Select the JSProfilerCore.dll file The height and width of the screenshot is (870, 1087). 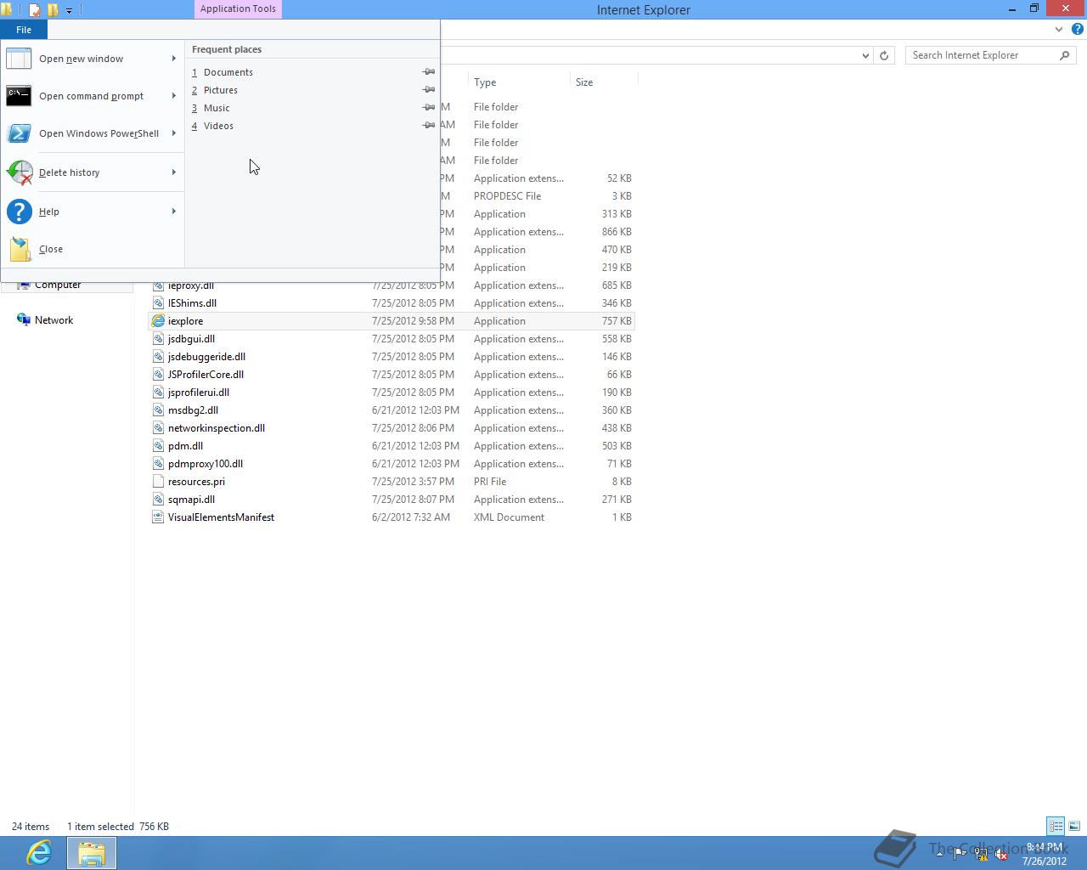[x=206, y=375]
